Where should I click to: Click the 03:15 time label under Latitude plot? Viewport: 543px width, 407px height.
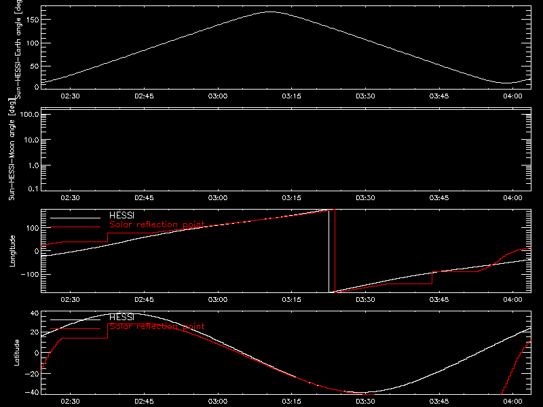292,402
